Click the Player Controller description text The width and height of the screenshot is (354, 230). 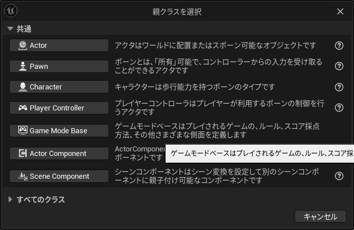[219, 108]
